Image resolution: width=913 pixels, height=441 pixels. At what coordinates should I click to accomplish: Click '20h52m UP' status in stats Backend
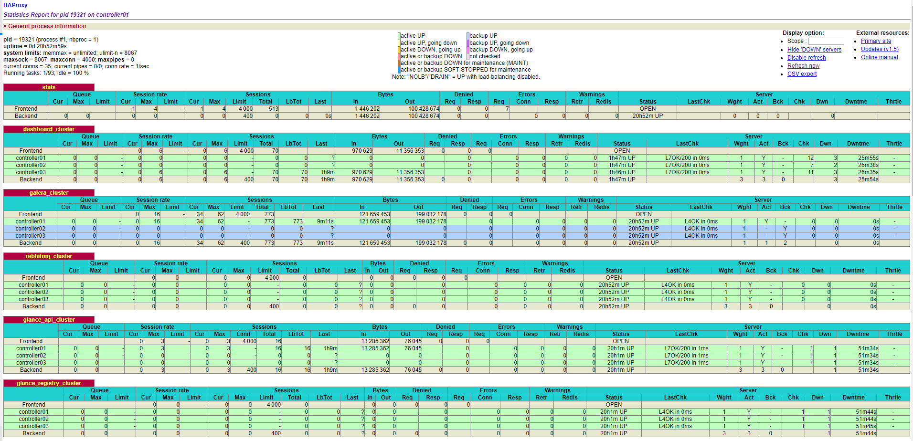click(x=648, y=116)
